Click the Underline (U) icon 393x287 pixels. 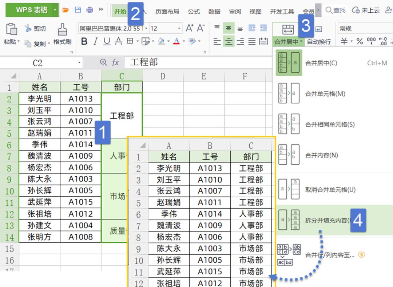click(107, 41)
